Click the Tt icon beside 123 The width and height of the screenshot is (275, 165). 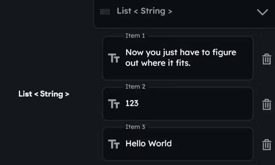coord(114,104)
